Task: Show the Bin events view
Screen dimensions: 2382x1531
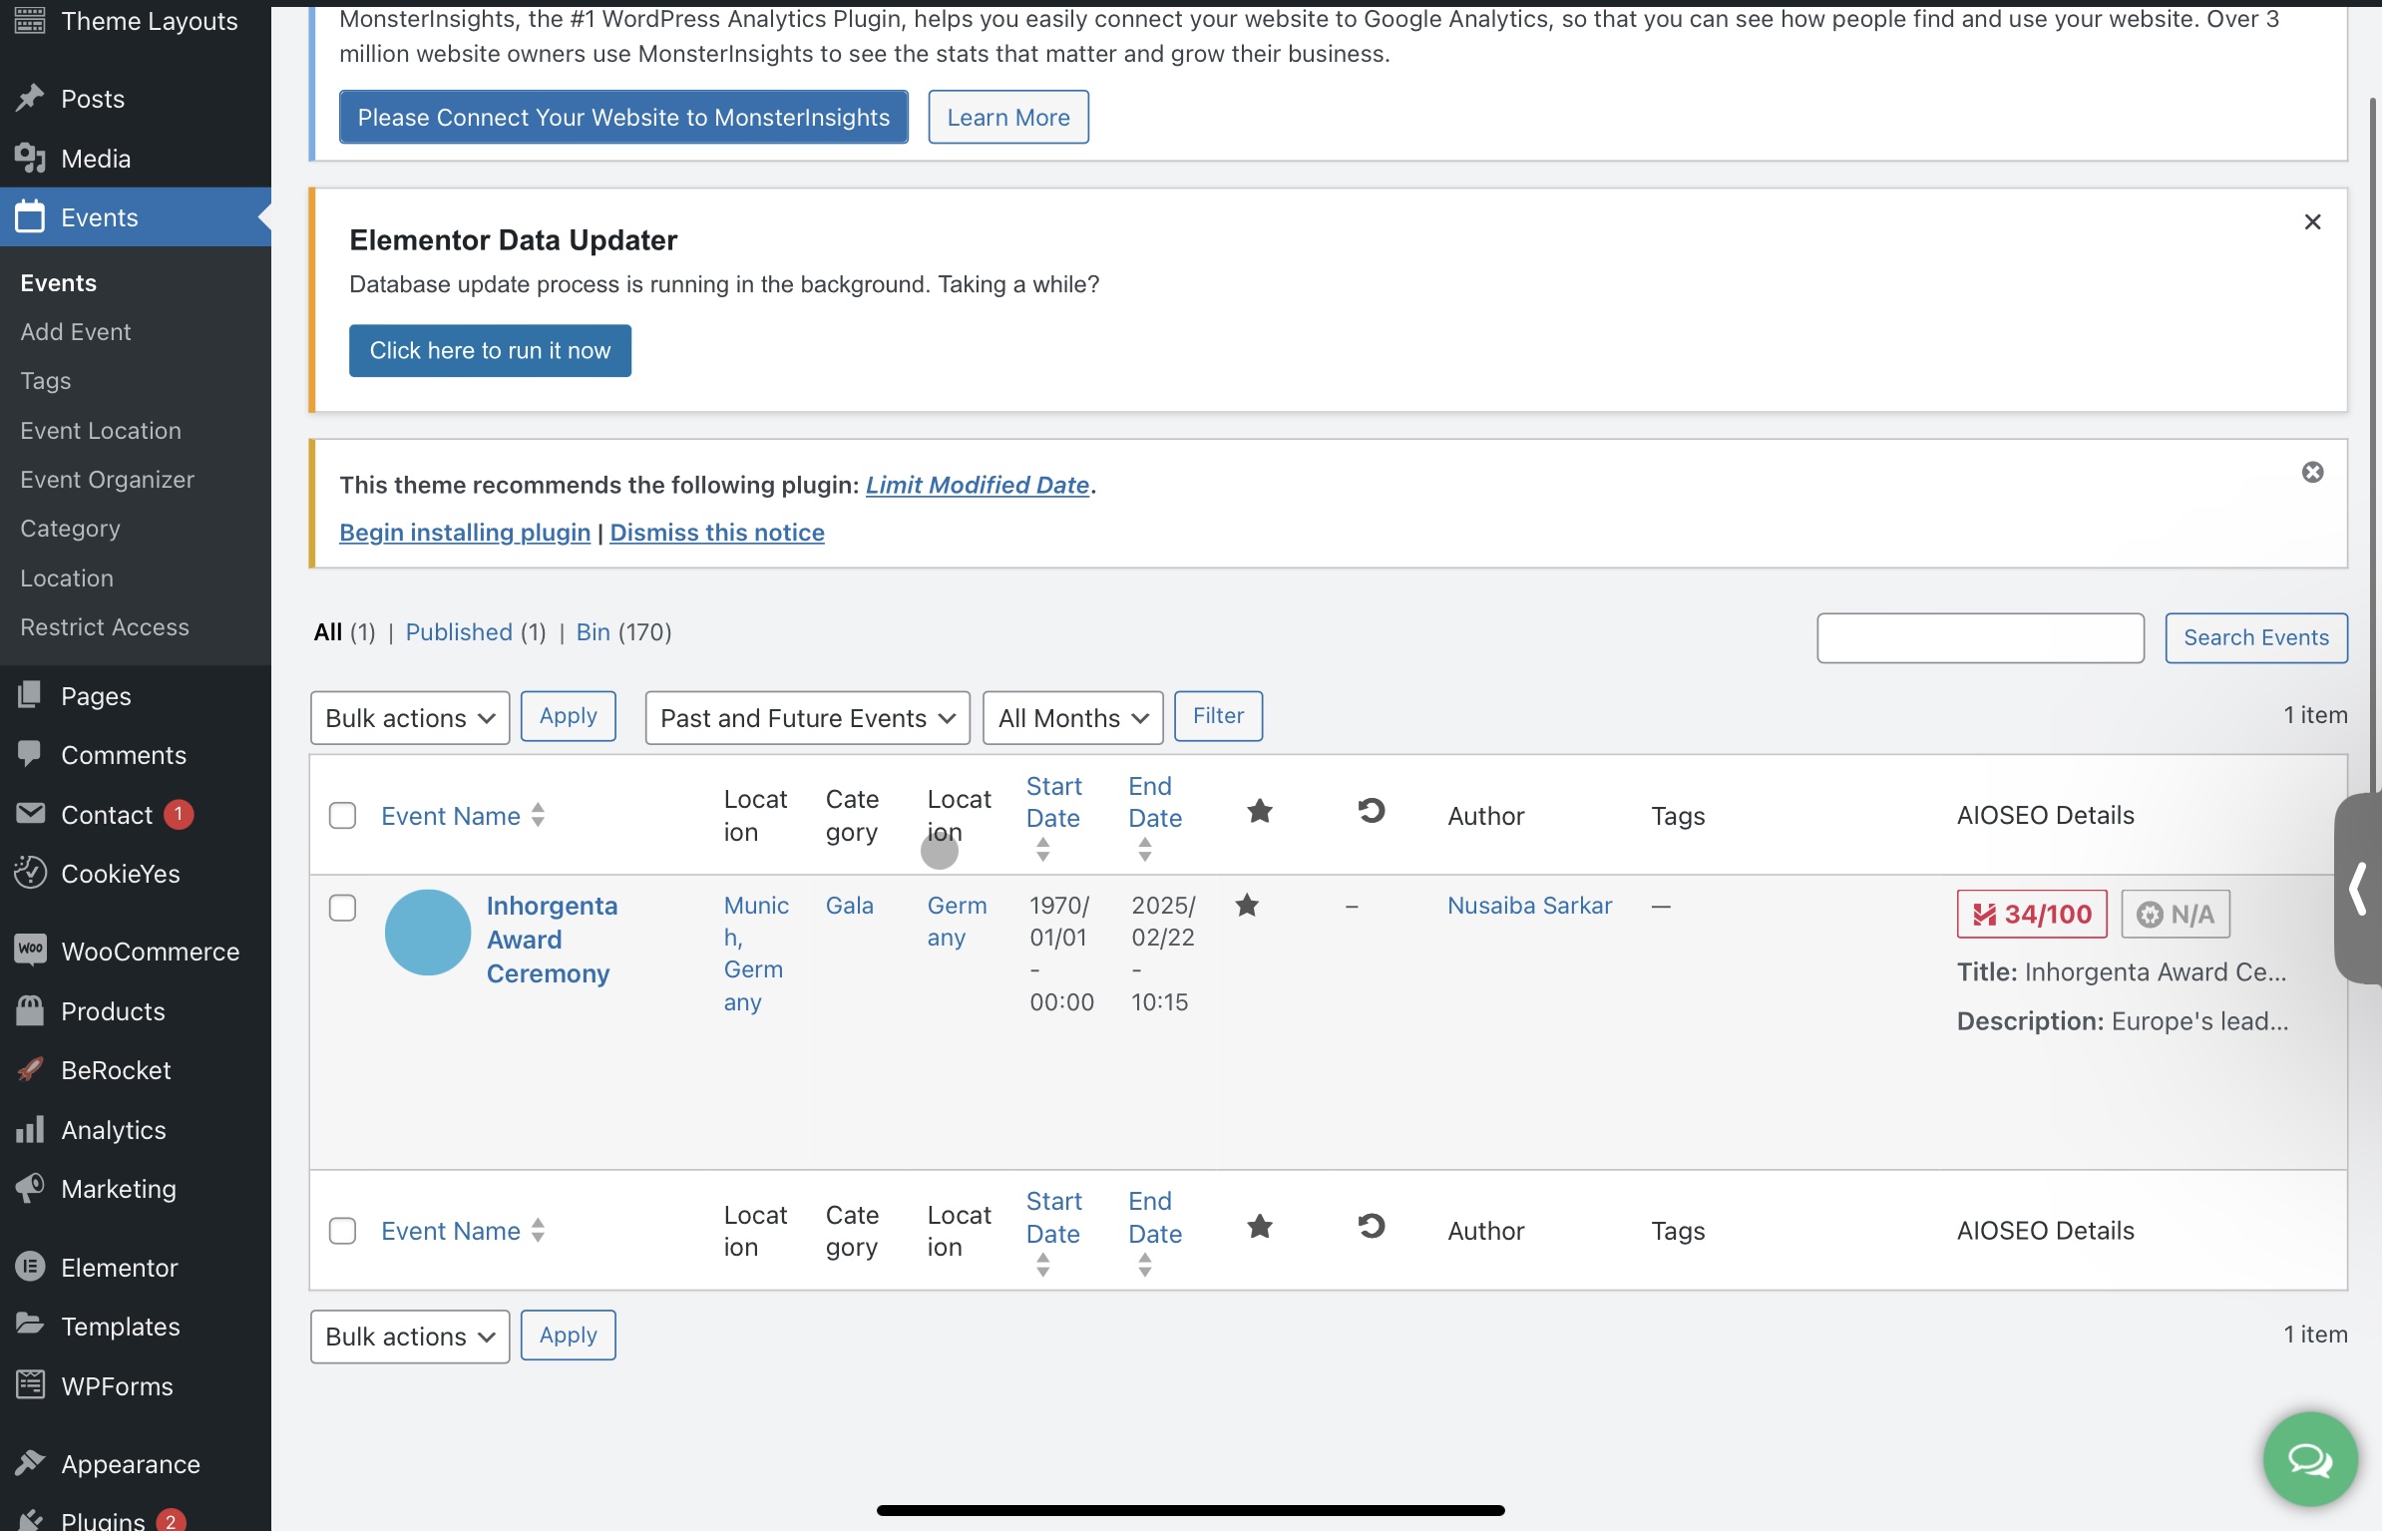Action: pos(594,632)
